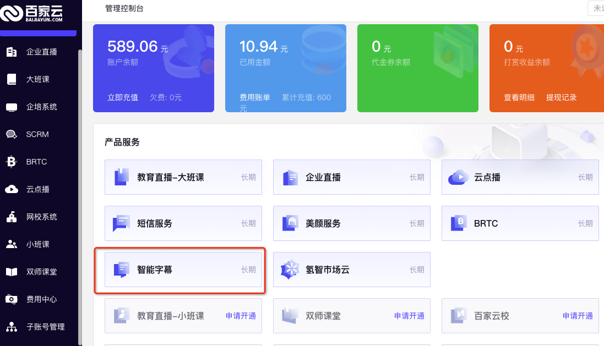Select the 子账号管理 hierarchy icon
The height and width of the screenshot is (346, 604).
(12, 327)
